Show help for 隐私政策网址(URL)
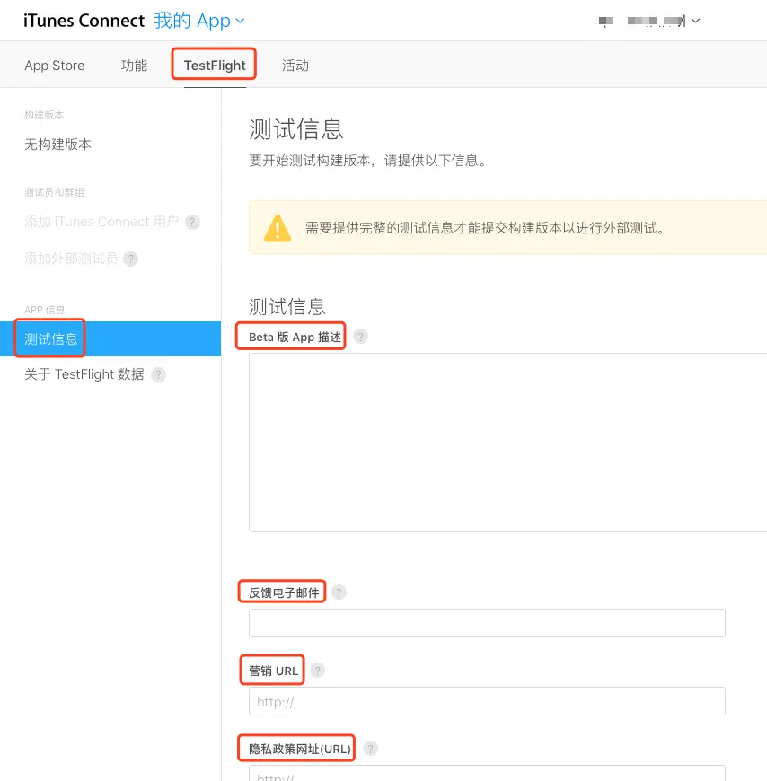The image size is (767, 781). tap(370, 748)
